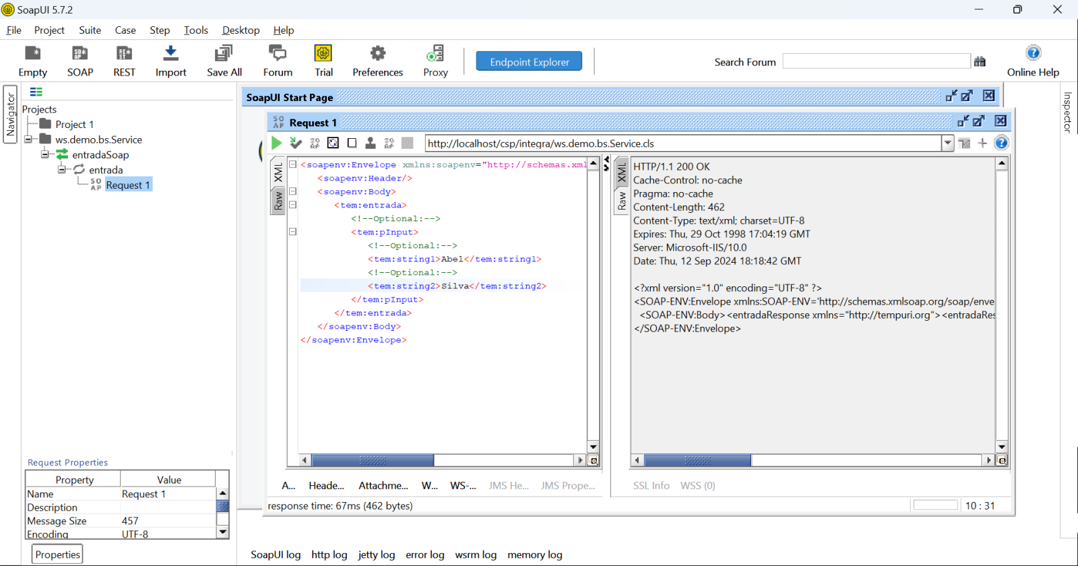The image size is (1078, 566).
Task: Collapse the soapenv:Body XML node
Action: coord(293,191)
